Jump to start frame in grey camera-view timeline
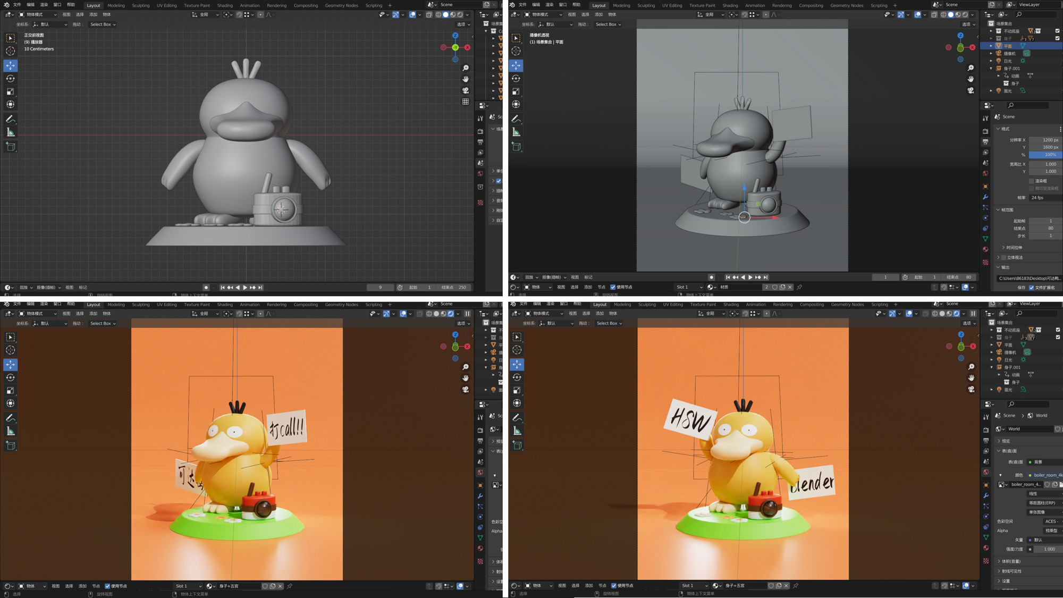This screenshot has width=1063, height=598. (728, 277)
